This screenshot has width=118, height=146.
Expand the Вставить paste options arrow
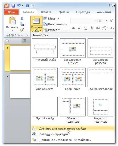pos(12,30)
